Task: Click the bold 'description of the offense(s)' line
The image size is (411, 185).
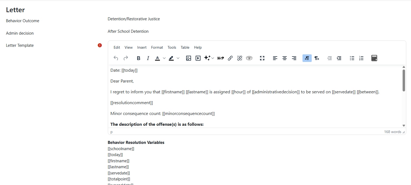Action: click(x=157, y=124)
